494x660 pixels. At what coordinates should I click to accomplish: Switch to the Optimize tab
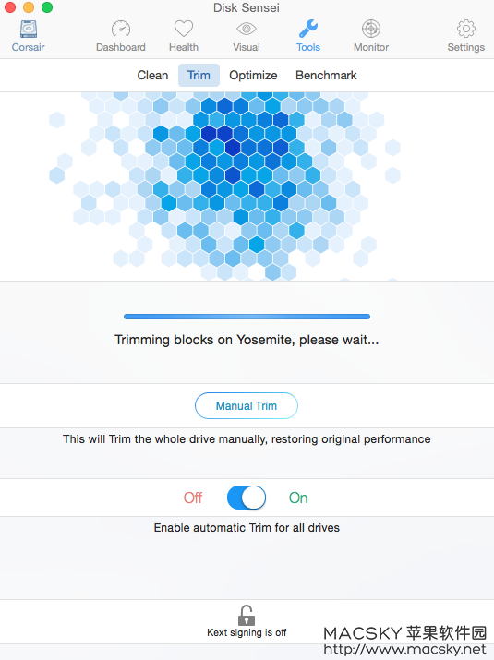(x=253, y=76)
